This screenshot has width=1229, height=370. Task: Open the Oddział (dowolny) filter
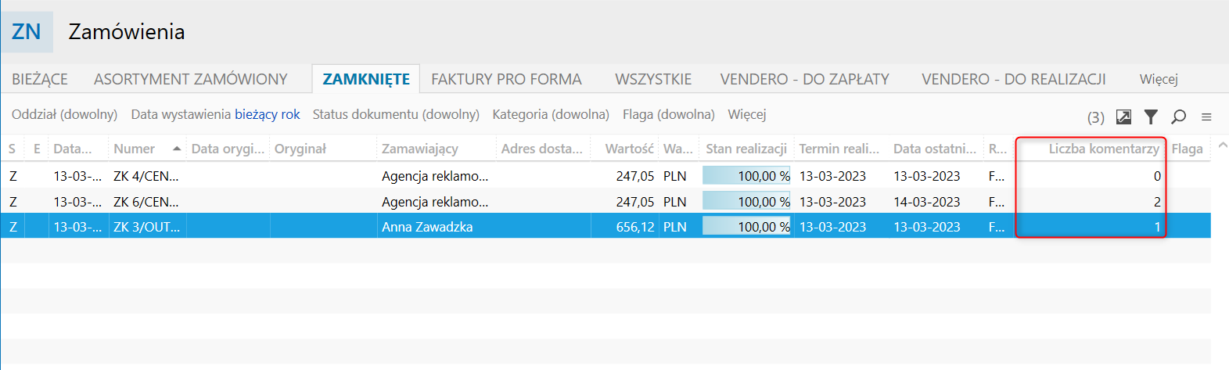pyautogui.click(x=64, y=114)
